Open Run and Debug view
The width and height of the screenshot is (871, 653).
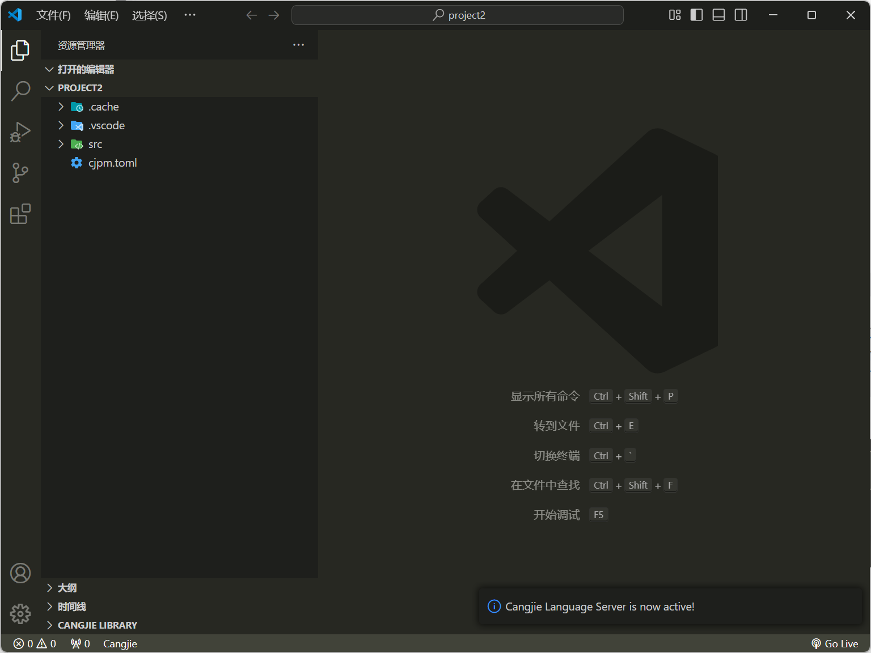pos(20,132)
